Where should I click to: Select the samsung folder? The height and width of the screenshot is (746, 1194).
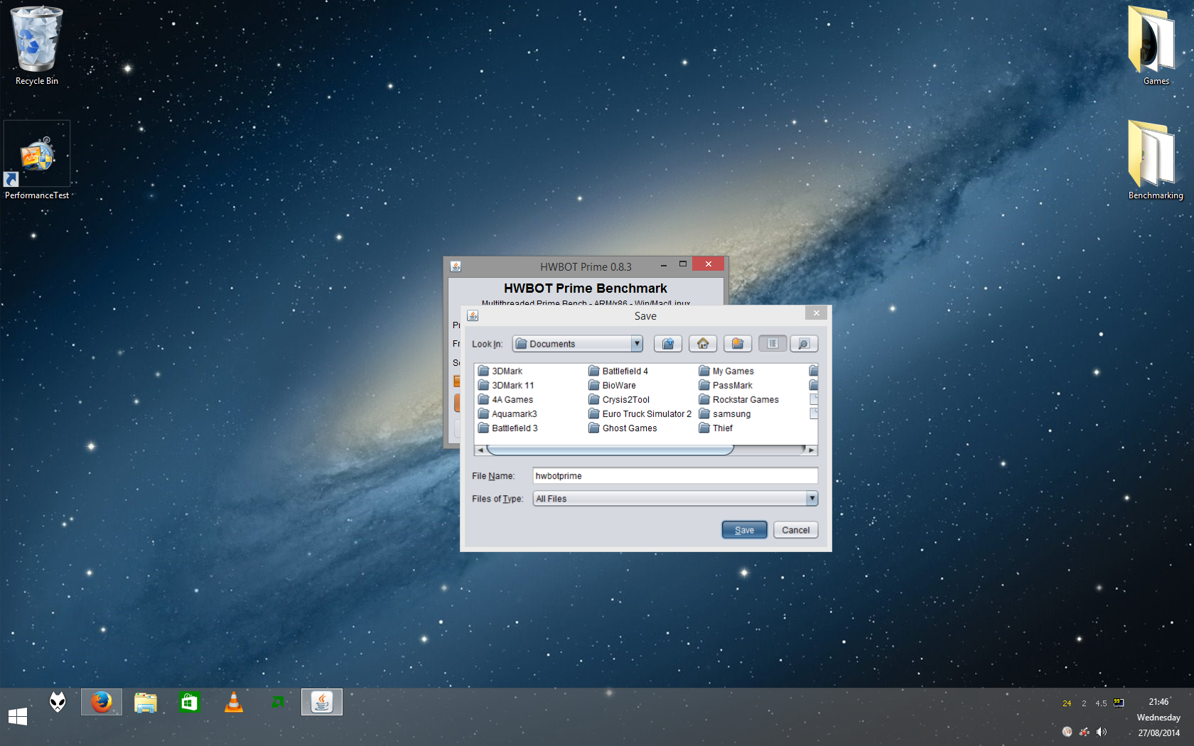click(725, 413)
